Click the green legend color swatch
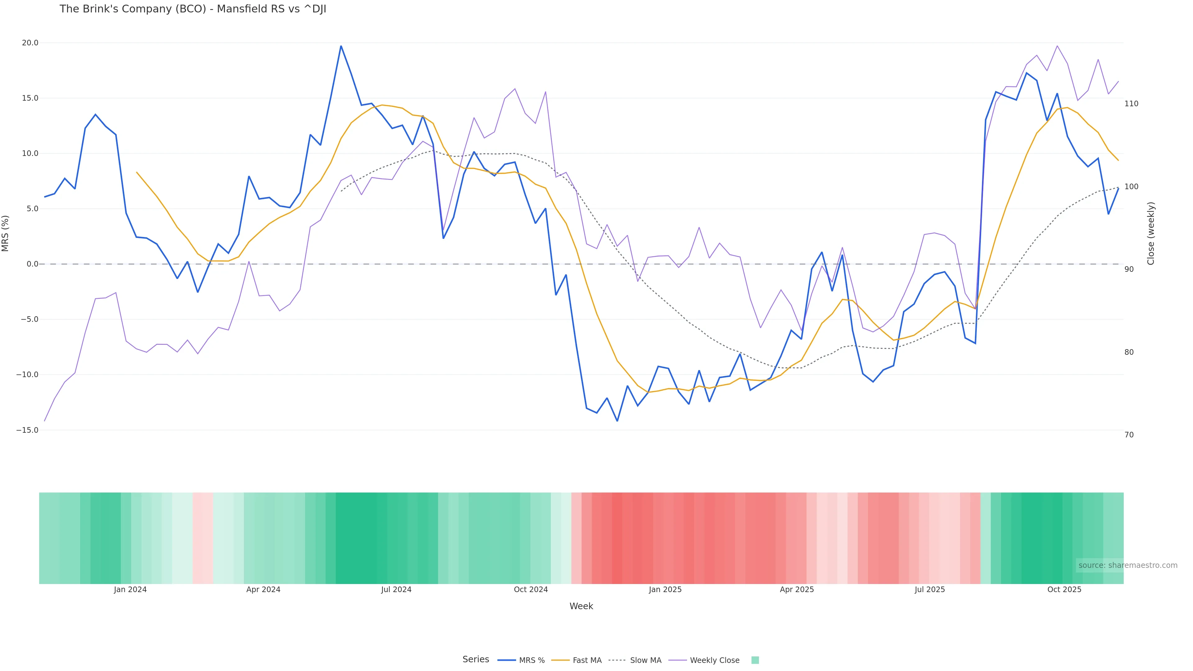Screen dimensions: 1193x671 (x=755, y=660)
